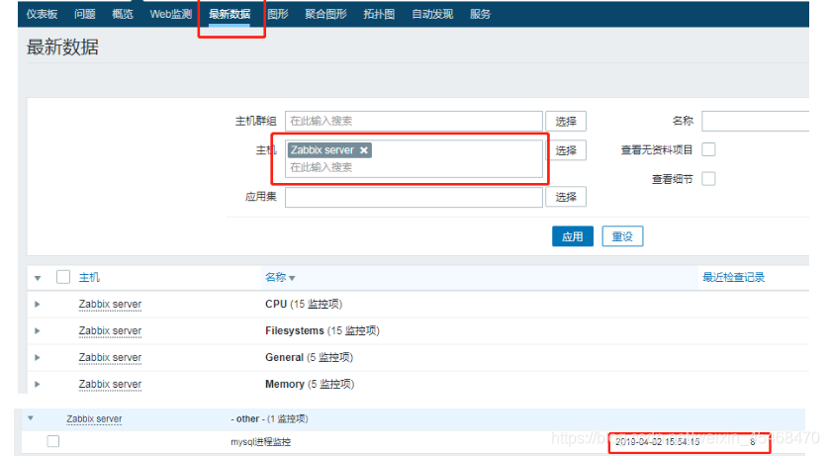Select the 最新数据 tab
829x456 pixels.
[230, 14]
